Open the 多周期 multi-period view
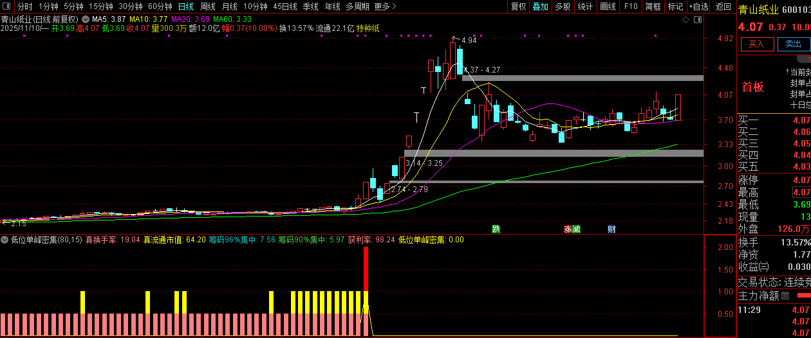Screen dimensions: 811x338 point(357,6)
